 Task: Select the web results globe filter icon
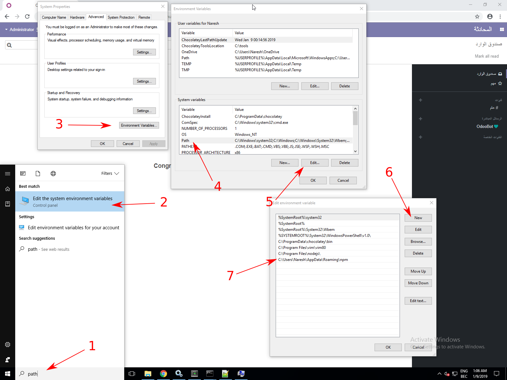53,173
